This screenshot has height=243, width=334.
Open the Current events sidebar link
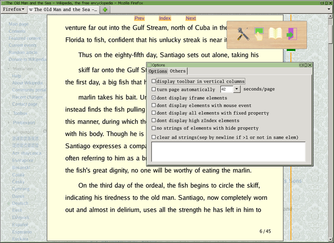click(x=22, y=45)
